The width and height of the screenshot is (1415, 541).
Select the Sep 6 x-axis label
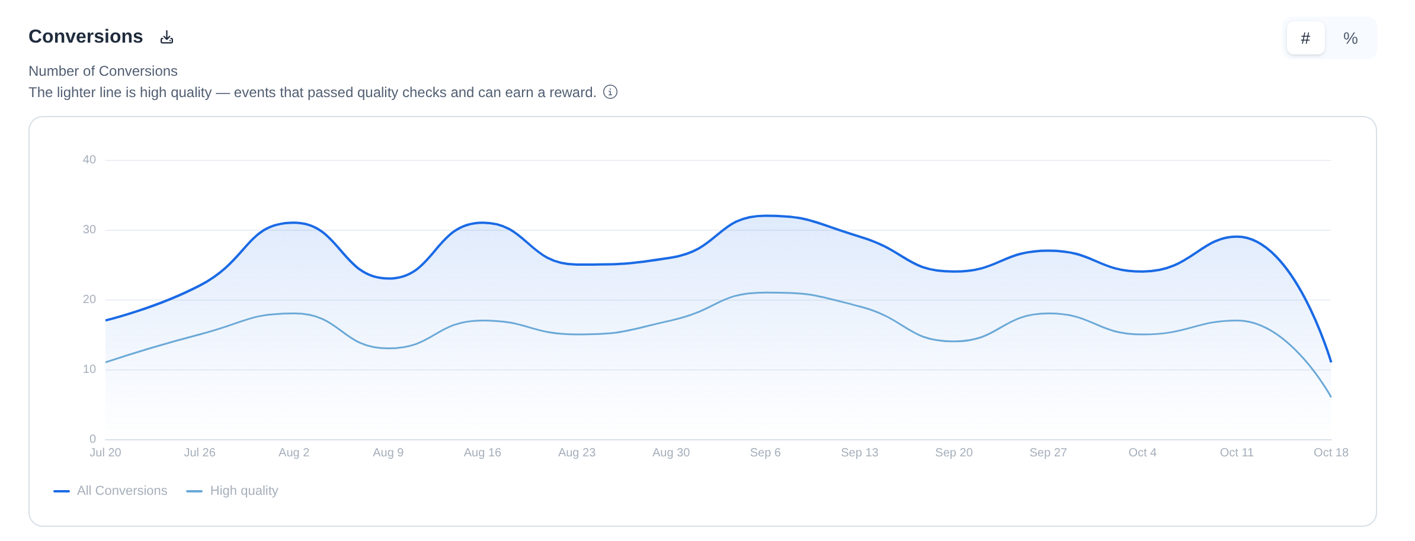pyautogui.click(x=765, y=452)
